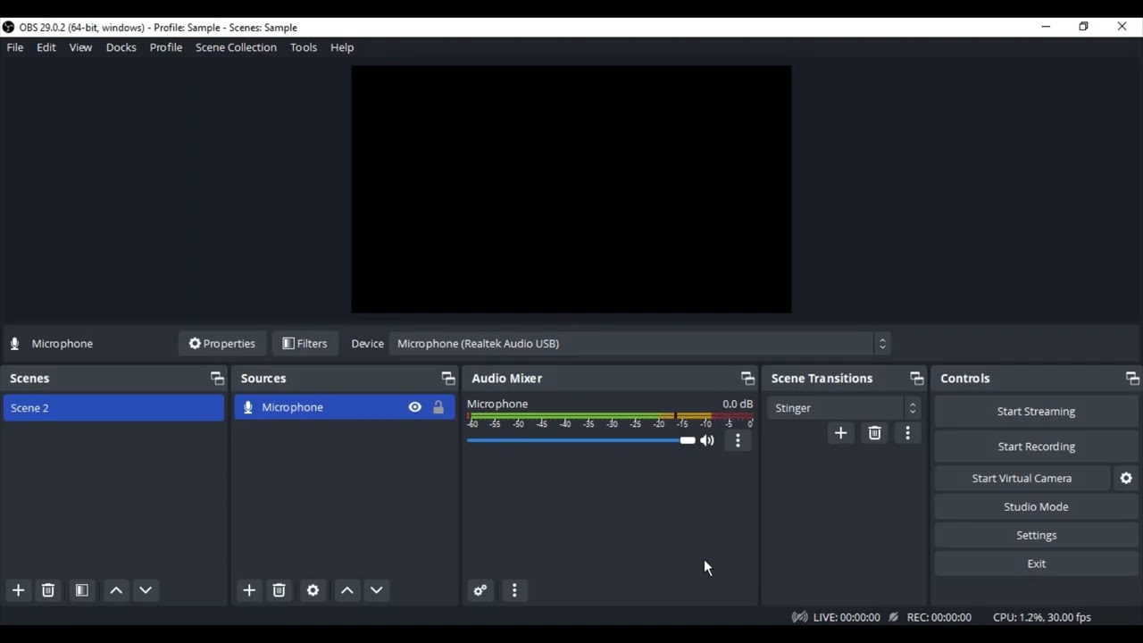Image resolution: width=1143 pixels, height=643 pixels.
Task: Click the Microphone audio level meter
Action: (611, 417)
